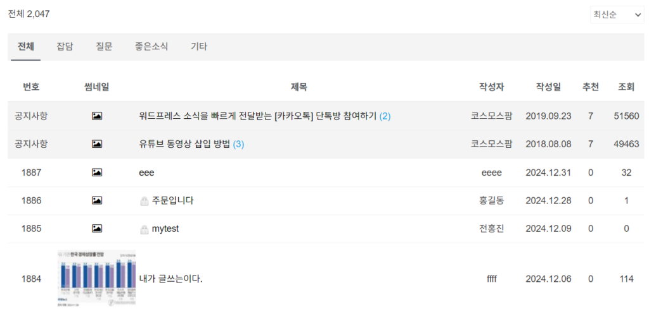Switch to the 전체 tab
Image resolution: width=649 pixels, height=309 pixels.
pos(26,47)
